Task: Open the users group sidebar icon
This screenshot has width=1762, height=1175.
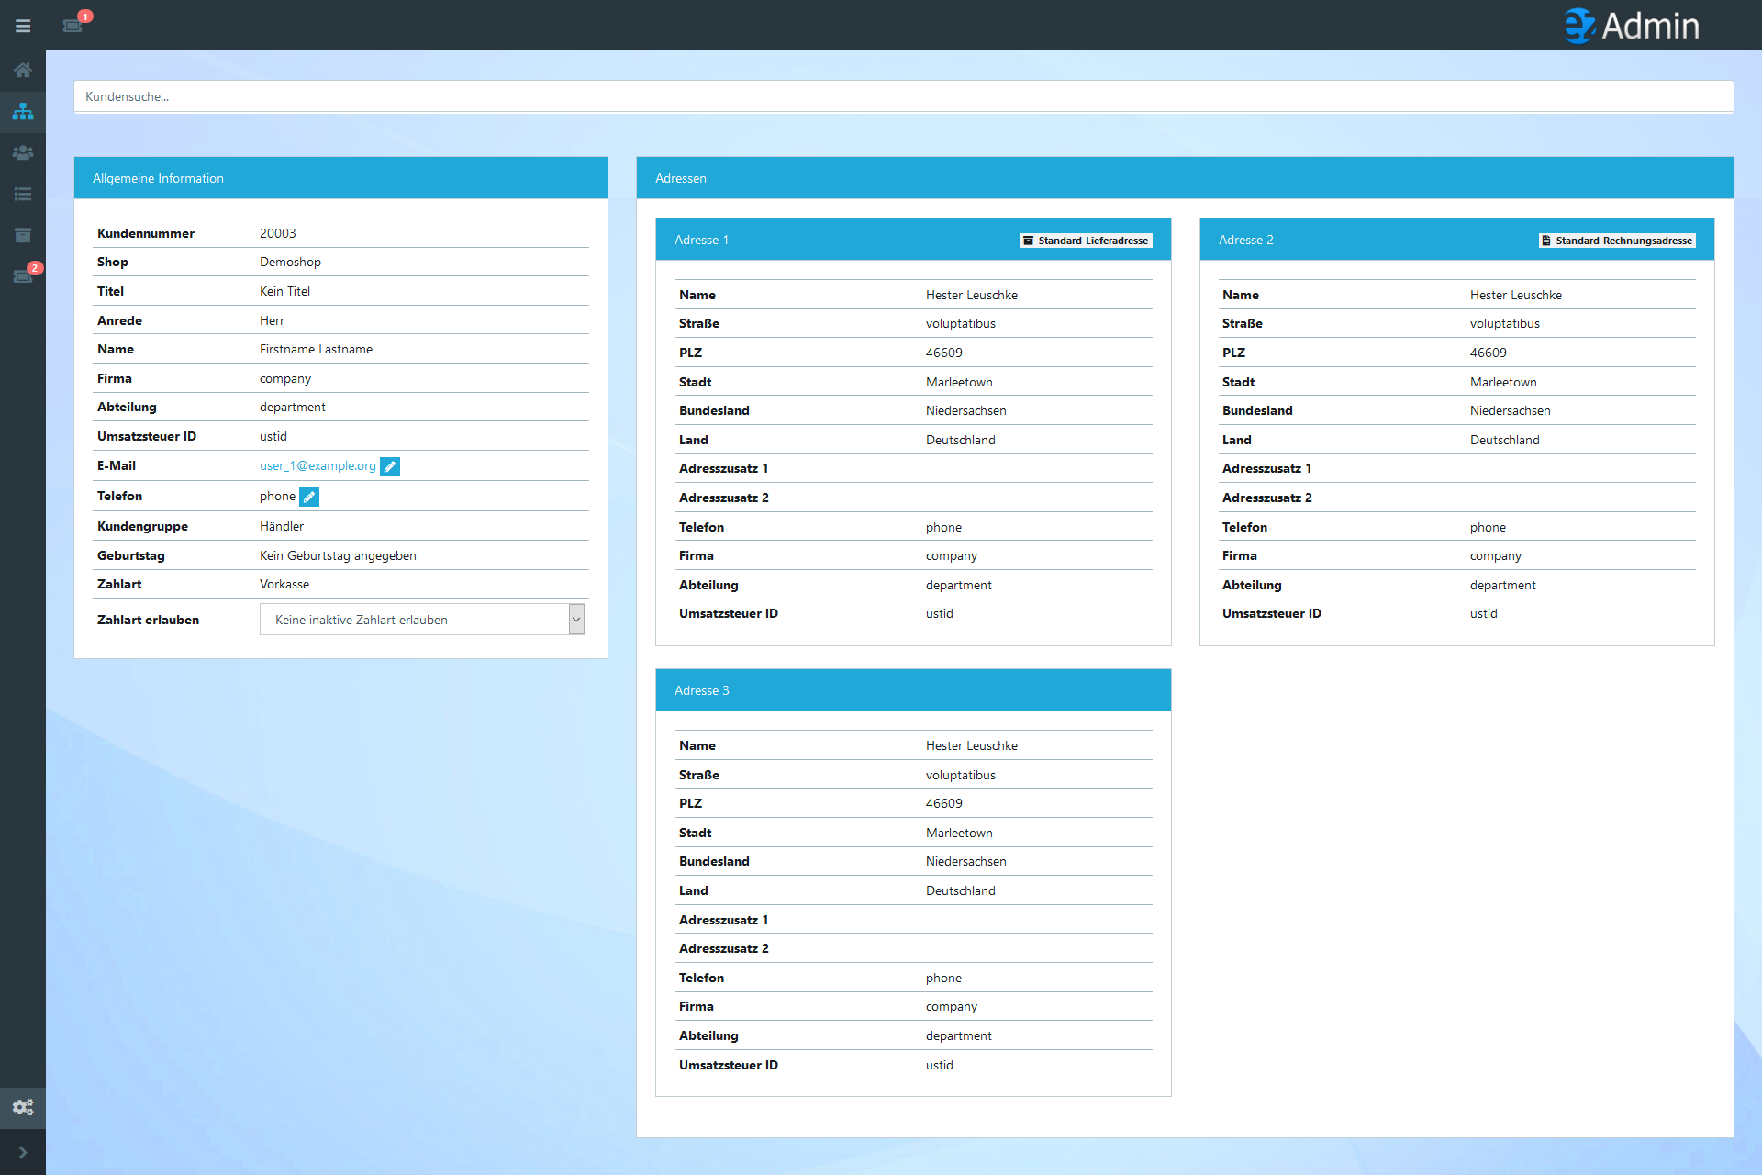Action: tap(23, 152)
